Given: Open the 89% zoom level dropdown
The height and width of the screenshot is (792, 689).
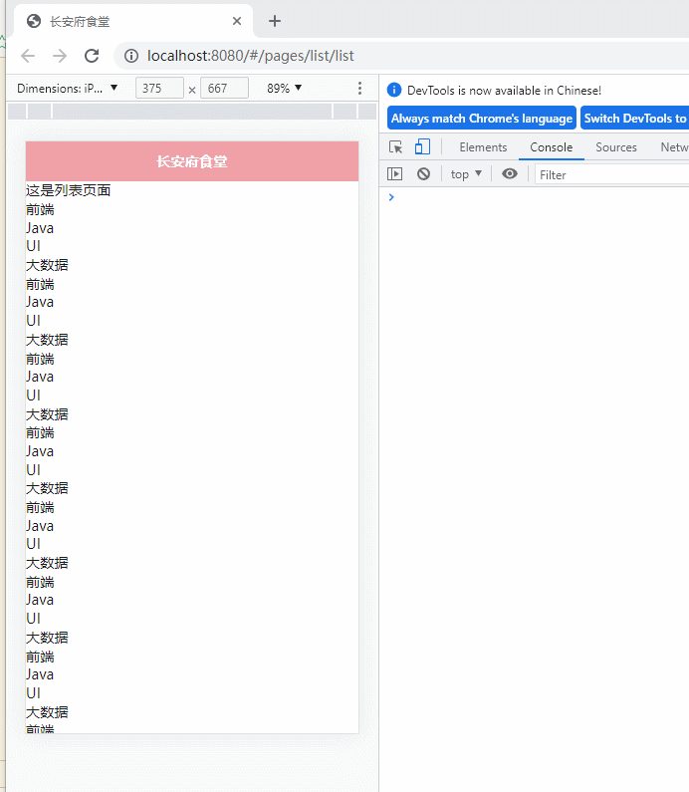Looking at the screenshot, I should (285, 89).
